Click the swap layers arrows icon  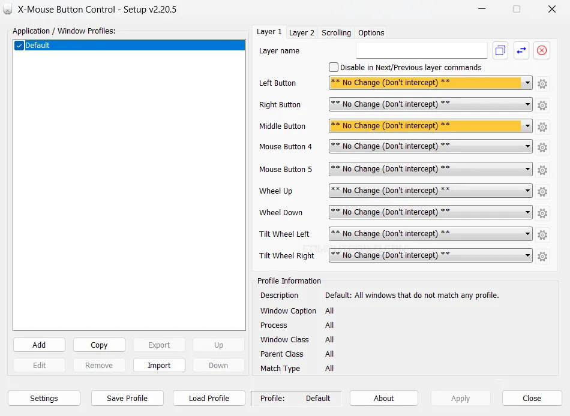tap(521, 50)
